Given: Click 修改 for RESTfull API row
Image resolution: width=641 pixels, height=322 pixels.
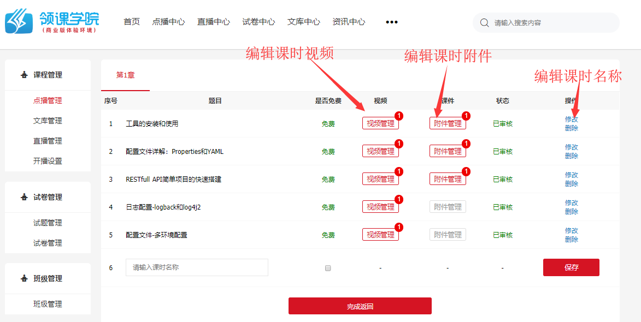Looking at the screenshot, I should (572, 175).
